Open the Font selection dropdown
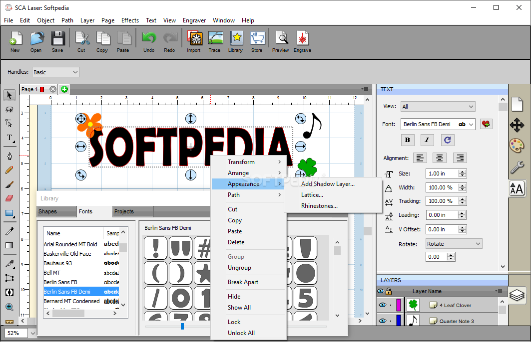 [x=438, y=124]
